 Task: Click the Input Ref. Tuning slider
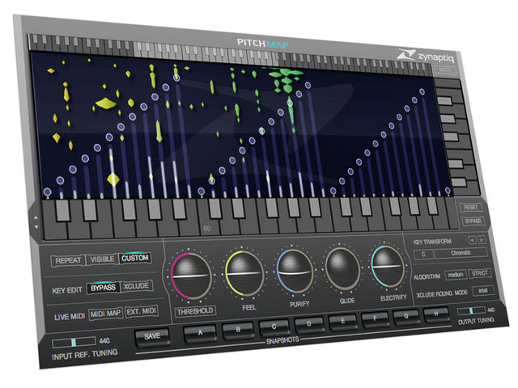click(74, 342)
